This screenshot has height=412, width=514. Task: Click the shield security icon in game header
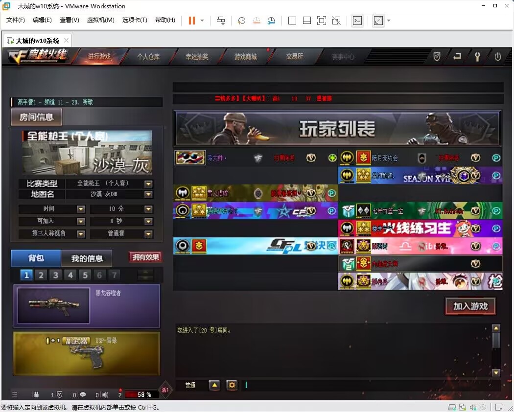[437, 57]
